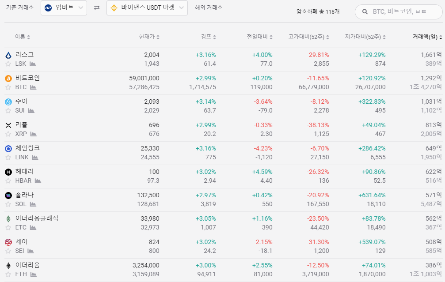Open chart icon next to HBAR
The width and height of the screenshot is (445, 282).
pos(38,180)
